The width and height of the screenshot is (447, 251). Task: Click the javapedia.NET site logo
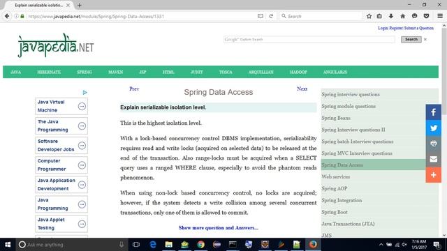[56, 45]
